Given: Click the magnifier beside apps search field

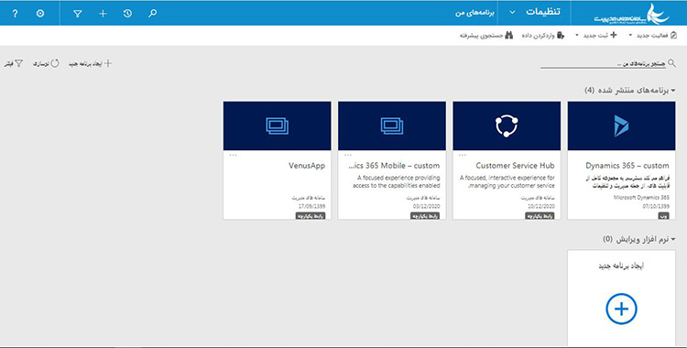Looking at the screenshot, I should coord(671,64).
